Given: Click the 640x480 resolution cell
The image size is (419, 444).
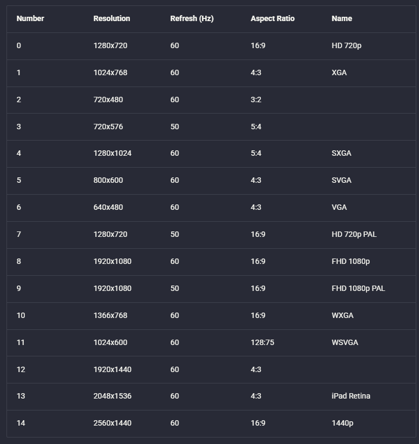Looking at the screenshot, I should pyautogui.click(x=108, y=207).
